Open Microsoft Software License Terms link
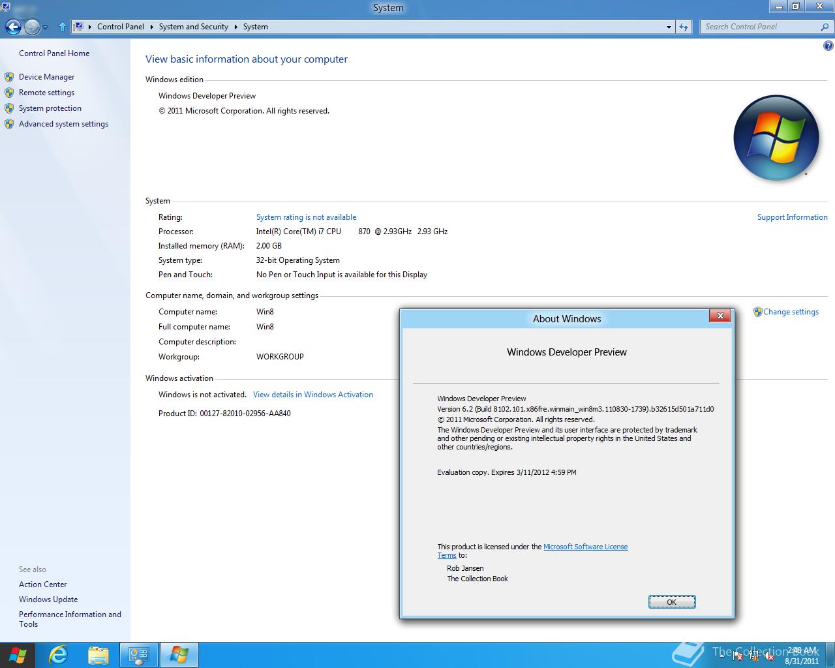 [x=585, y=547]
